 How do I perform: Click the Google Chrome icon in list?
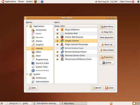point(62,41)
